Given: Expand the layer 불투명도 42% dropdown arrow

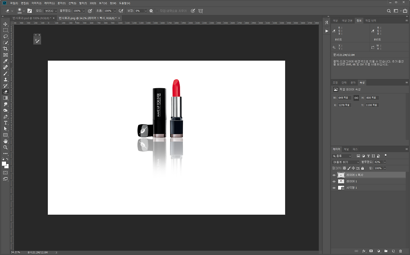Looking at the screenshot, I should tap(385, 162).
